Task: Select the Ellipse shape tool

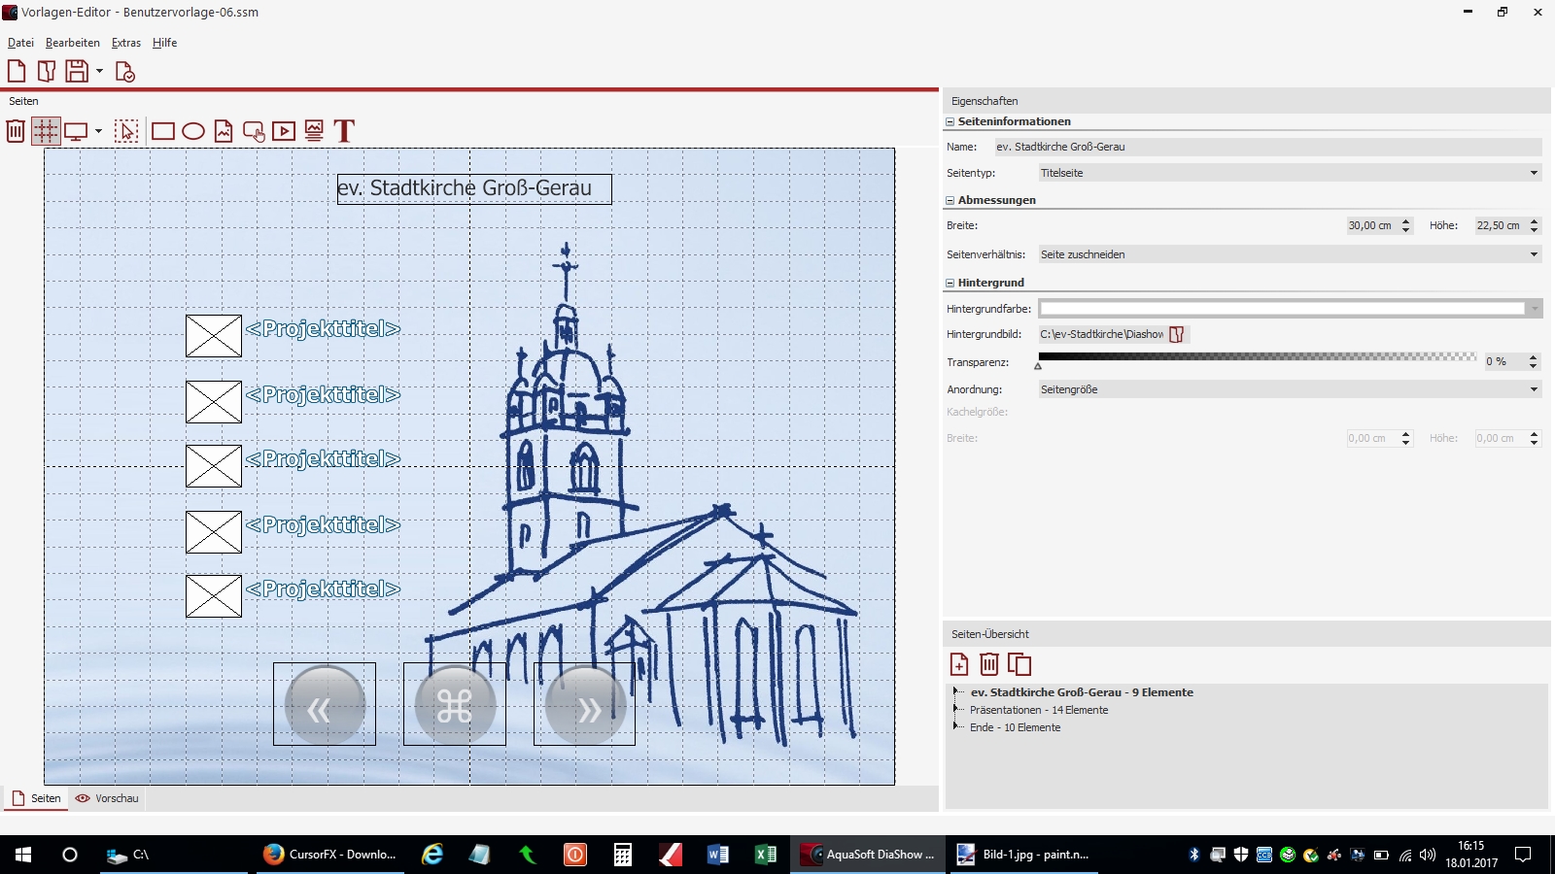Action: pos(193,131)
